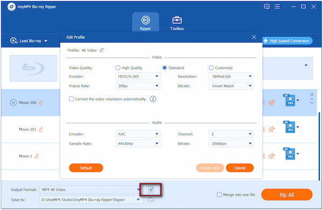Open the 4K MP4 format icon for Movie 200

pos(290,100)
